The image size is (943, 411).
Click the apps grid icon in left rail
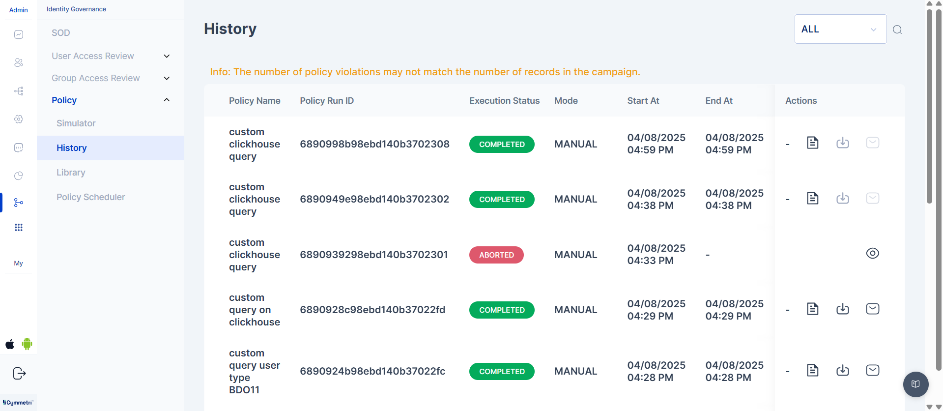tap(19, 227)
